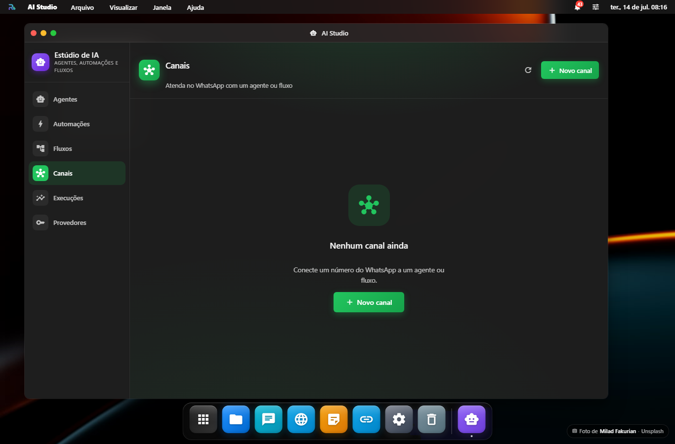The height and width of the screenshot is (444, 675).
Task: Open the file manager dock icon
Action: (236, 419)
